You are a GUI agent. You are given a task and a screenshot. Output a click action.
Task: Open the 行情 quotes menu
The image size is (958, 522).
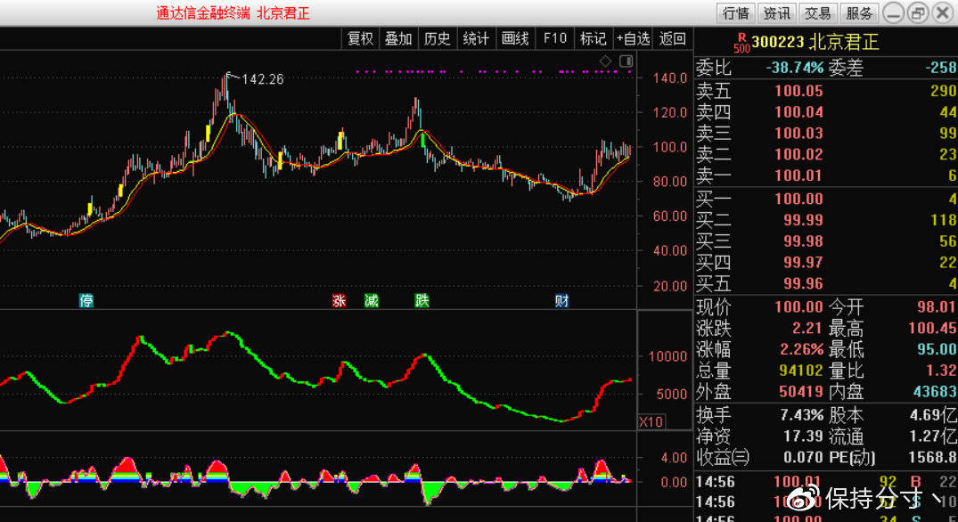click(x=736, y=13)
